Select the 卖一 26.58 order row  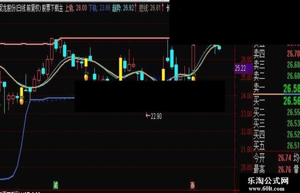[x=277, y=88]
